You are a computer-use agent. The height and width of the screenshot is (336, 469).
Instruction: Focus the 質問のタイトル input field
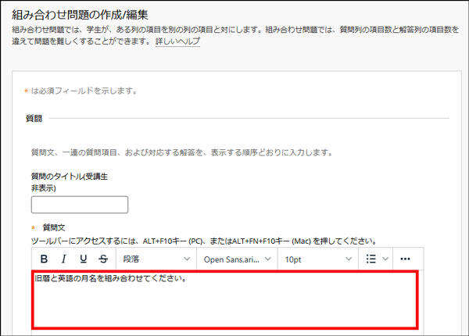(x=80, y=205)
